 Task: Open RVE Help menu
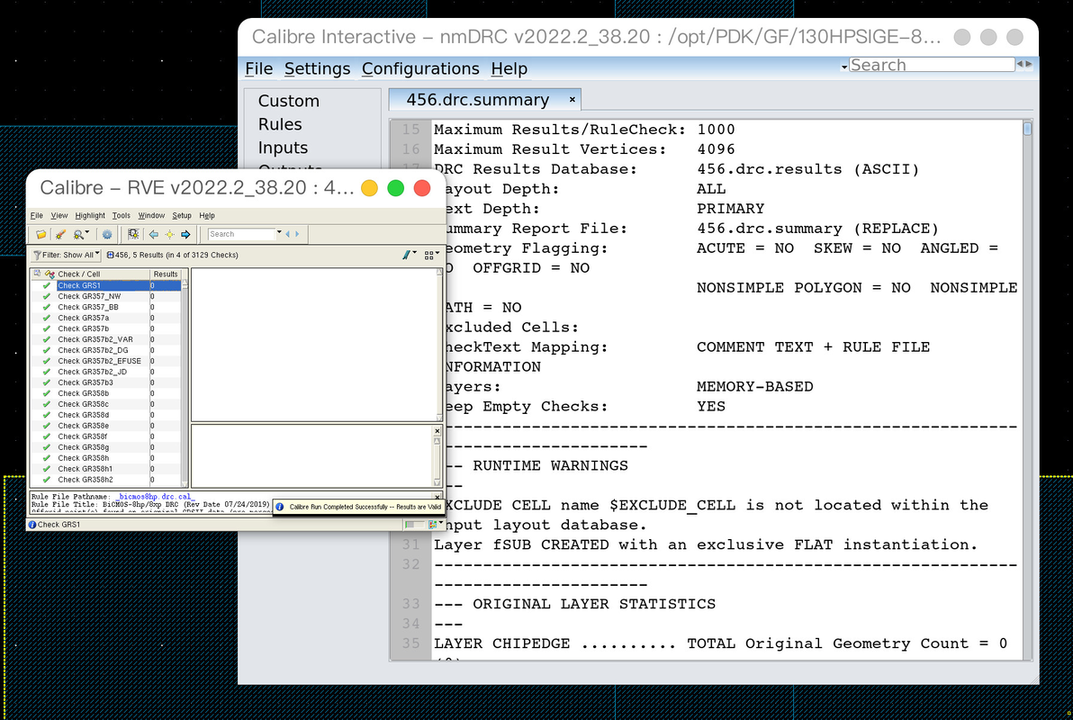[207, 216]
